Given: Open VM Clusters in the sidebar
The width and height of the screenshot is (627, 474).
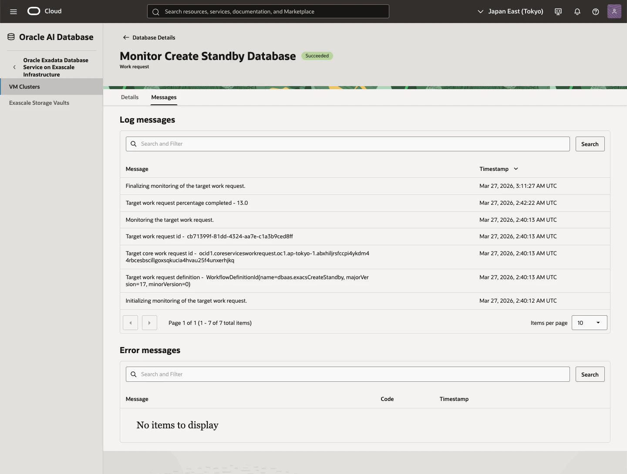Looking at the screenshot, I should pos(51,87).
